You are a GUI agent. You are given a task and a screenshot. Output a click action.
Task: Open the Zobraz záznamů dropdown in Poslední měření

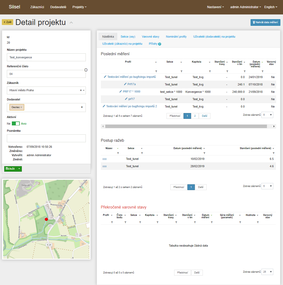pos(267,115)
